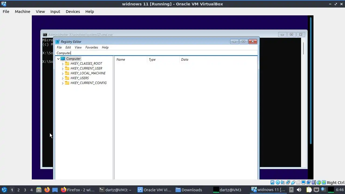
Task: Click the mouse integration status icon
Action: [319, 182]
